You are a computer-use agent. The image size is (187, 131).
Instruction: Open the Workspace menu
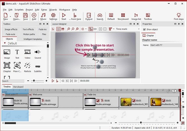point(64,10)
